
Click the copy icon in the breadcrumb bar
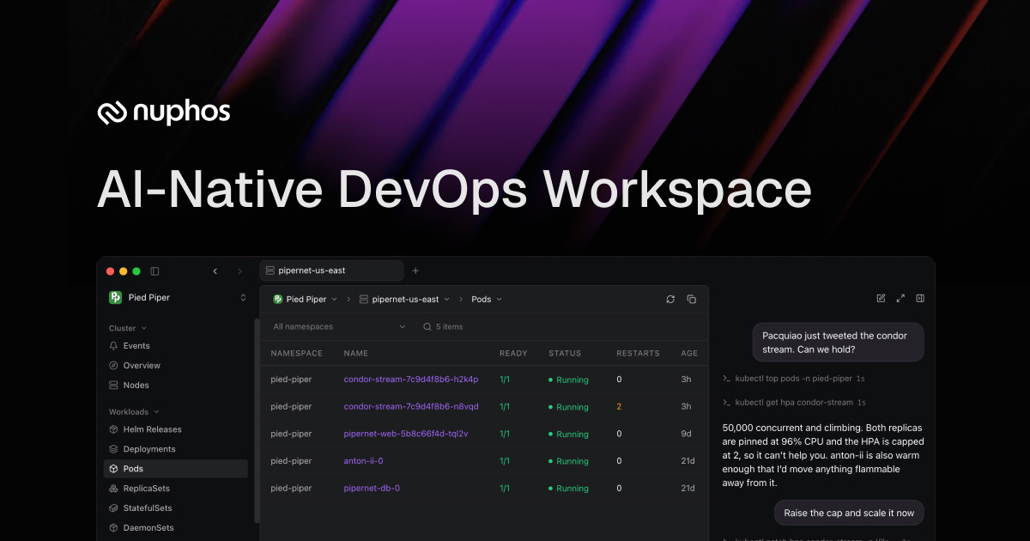pyautogui.click(x=692, y=300)
